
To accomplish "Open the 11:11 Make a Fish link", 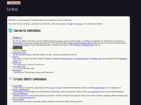I will (19, 66).
